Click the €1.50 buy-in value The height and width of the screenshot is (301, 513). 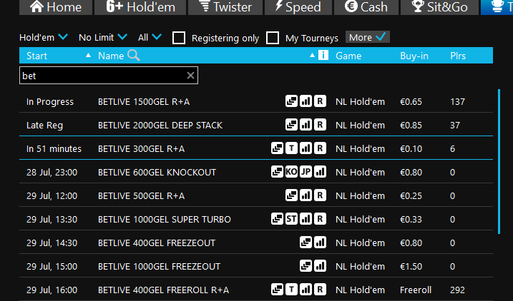(411, 266)
